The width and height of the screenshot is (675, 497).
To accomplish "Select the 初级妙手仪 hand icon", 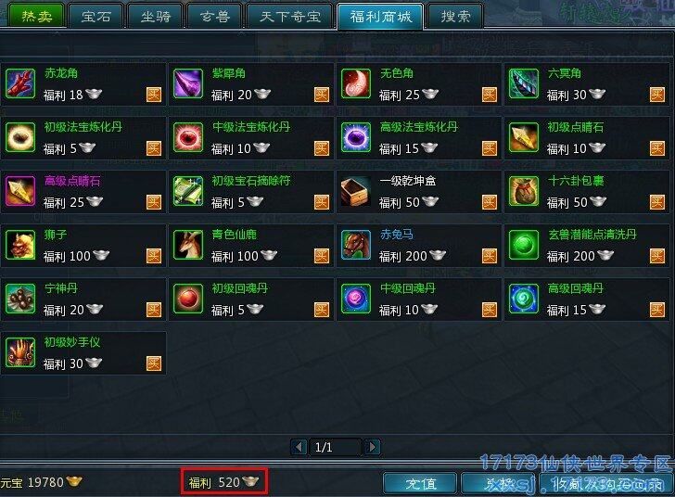I will [20, 352].
